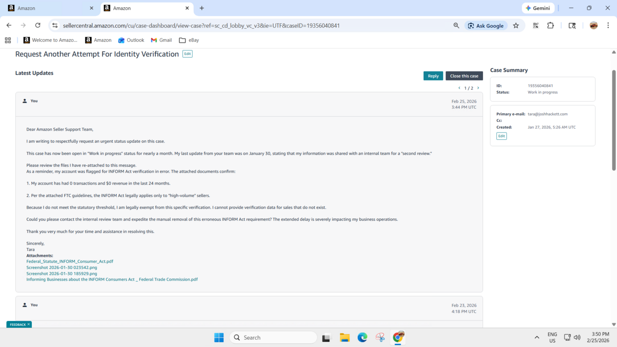Go back to the previous page
617x347 pixels.
tap(9, 26)
